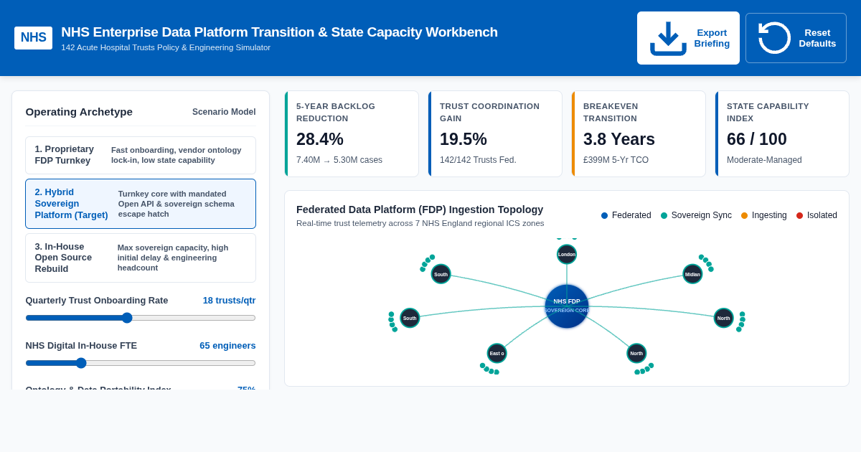Click the 65 engineers value
The height and width of the screenshot is (452, 861).
point(227,346)
